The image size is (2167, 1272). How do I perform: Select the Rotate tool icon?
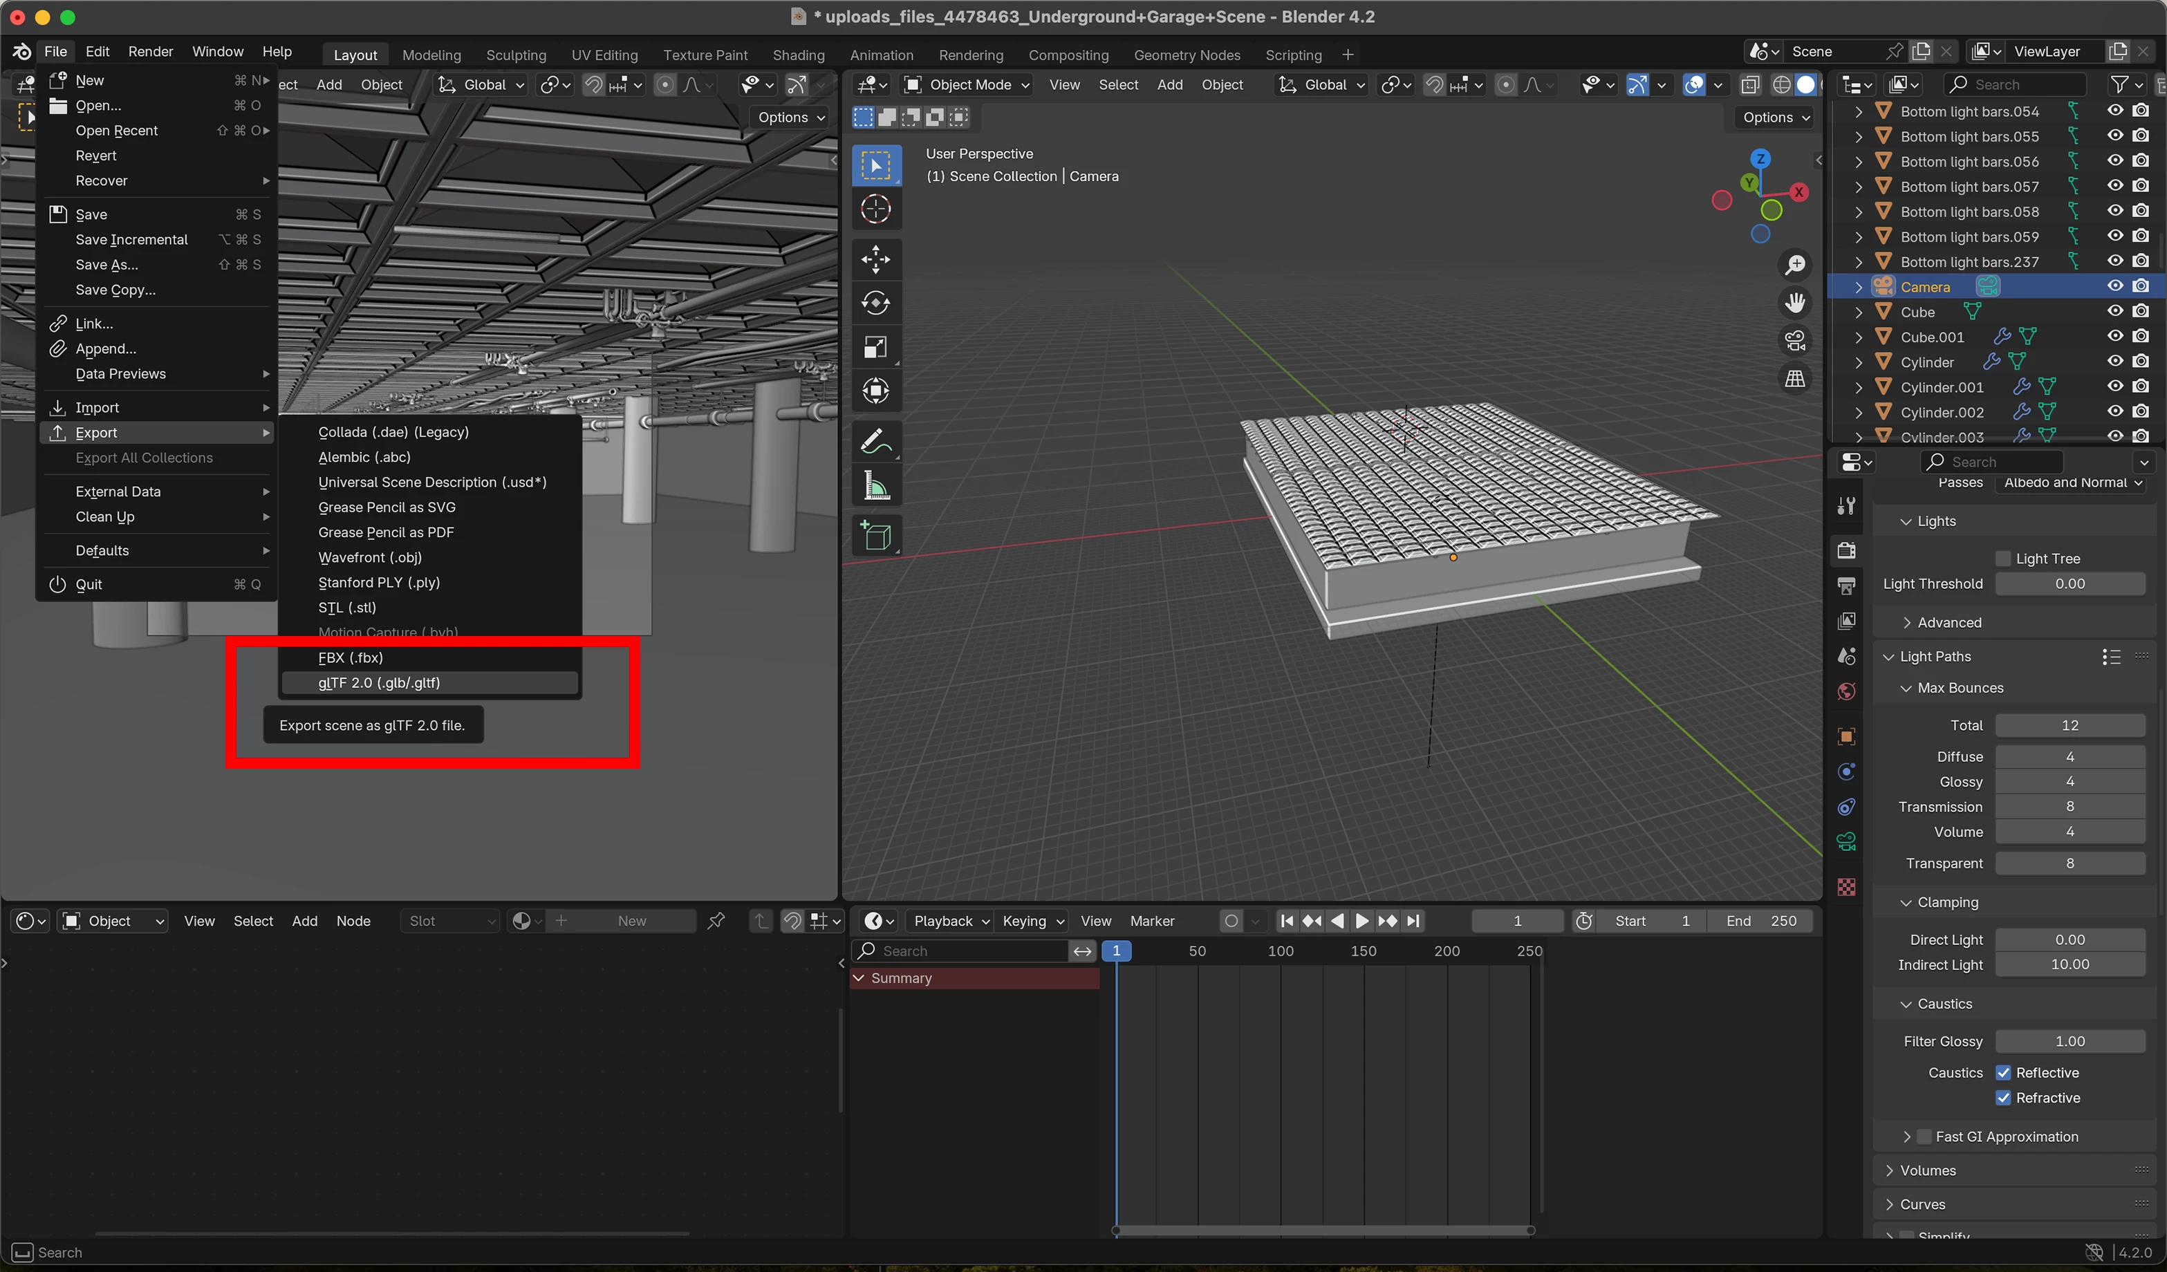[875, 303]
